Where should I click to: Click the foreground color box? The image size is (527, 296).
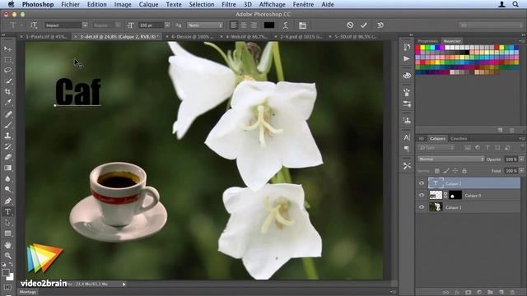click(x=6, y=273)
